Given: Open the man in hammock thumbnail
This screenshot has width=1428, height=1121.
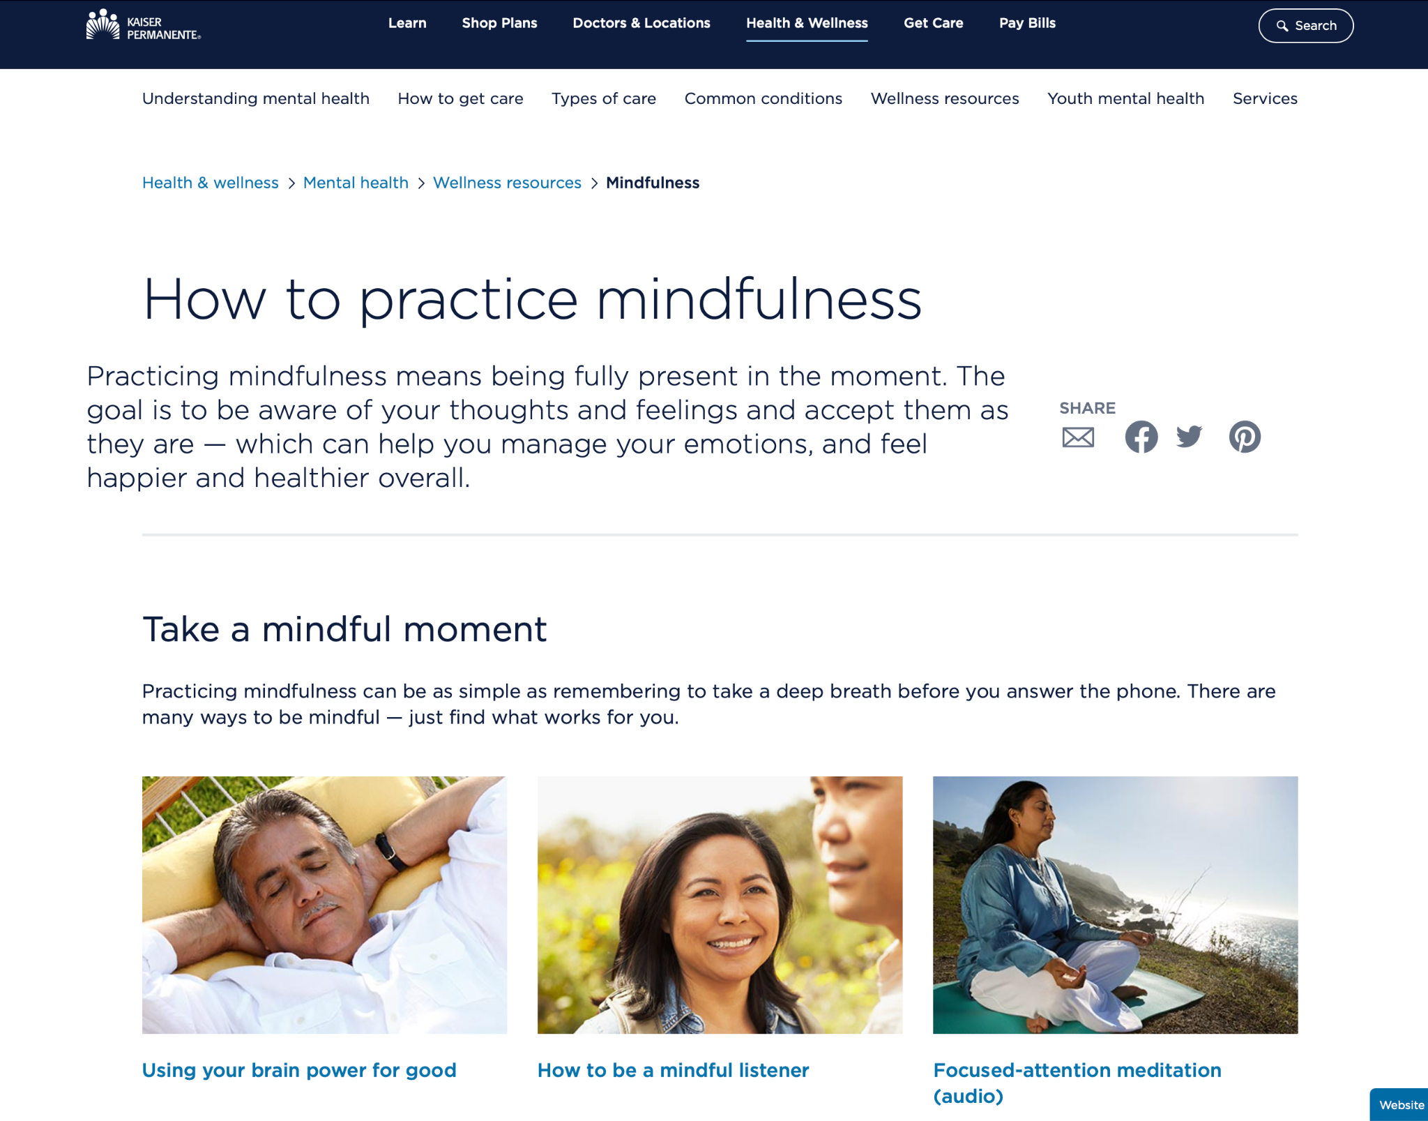Looking at the screenshot, I should coord(324,905).
